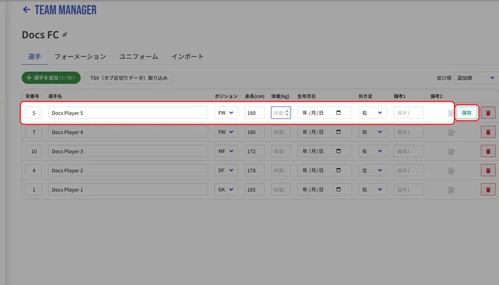Viewport: 499px width, 285px height.
Task: Click the back arrow beside TEAM MANAGER
Action: 26,10
